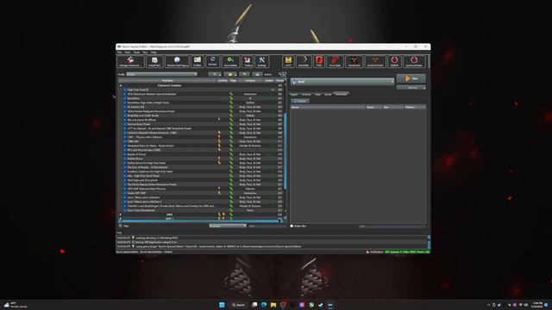Open the Tools toolbar icon

click(x=248, y=61)
